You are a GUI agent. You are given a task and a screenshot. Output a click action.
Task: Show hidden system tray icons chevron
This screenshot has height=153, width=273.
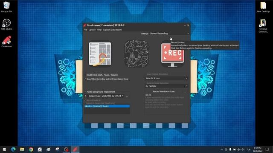[x=222, y=150]
